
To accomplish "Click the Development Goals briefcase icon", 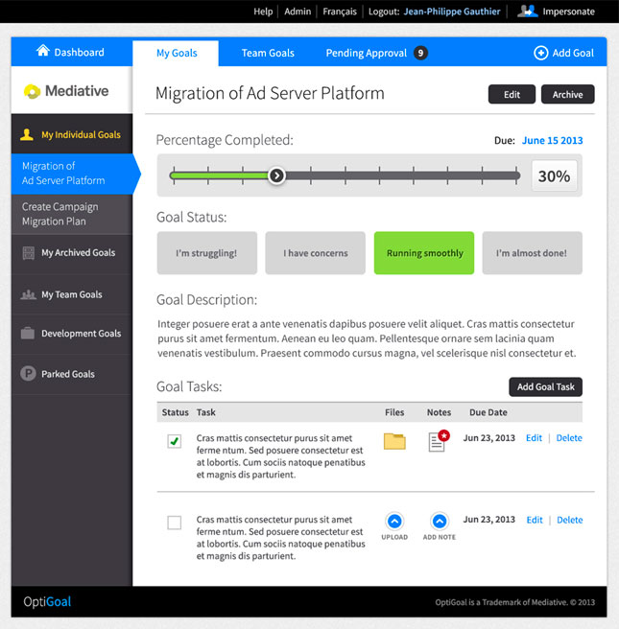I will pos(28,334).
